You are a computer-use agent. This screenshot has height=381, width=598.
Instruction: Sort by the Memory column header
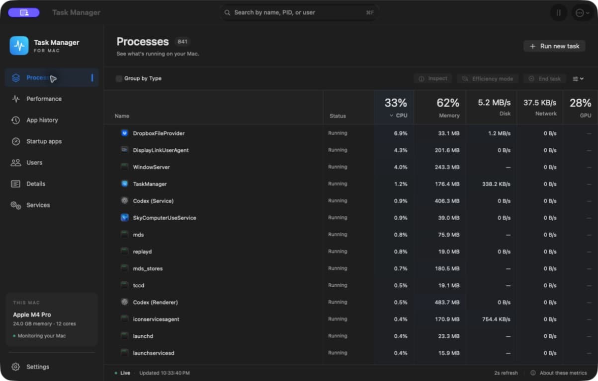click(x=440, y=108)
